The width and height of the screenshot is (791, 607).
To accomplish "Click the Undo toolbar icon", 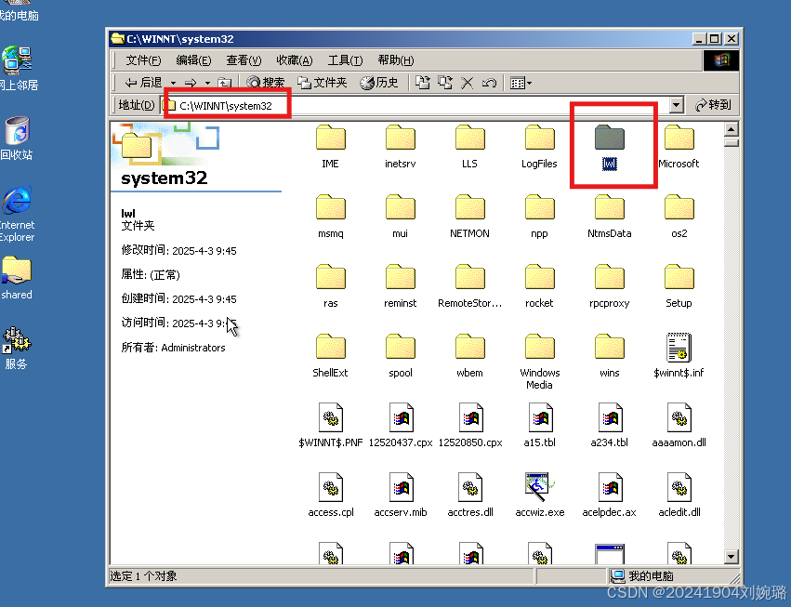I will (x=489, y=83).
